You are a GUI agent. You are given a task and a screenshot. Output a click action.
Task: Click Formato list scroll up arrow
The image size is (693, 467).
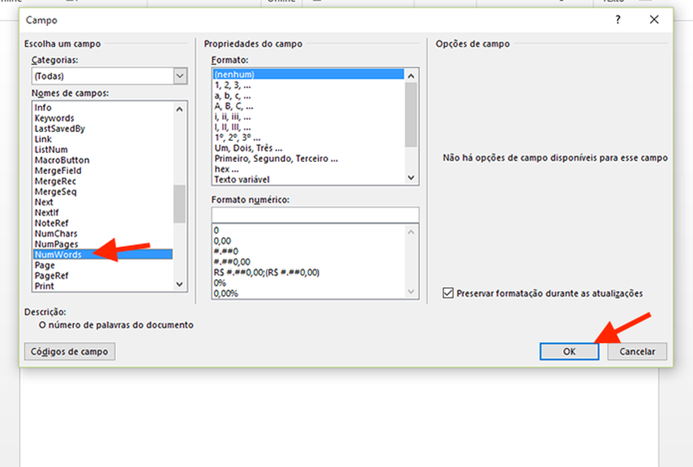(x=411, y=75)
